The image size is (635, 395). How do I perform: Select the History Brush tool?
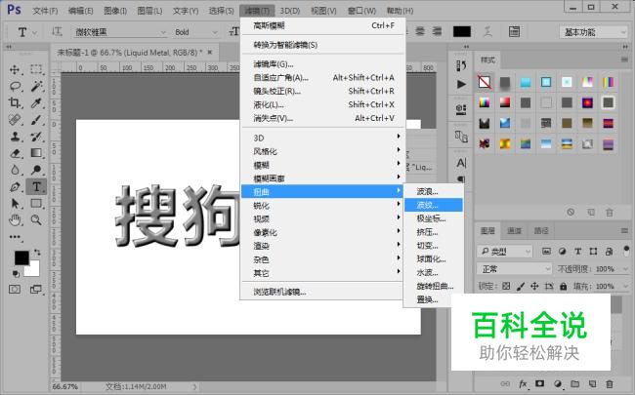(x=36, y=137)
